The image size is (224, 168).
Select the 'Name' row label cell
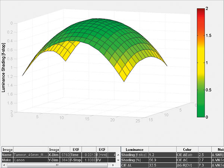click(7, 155)
